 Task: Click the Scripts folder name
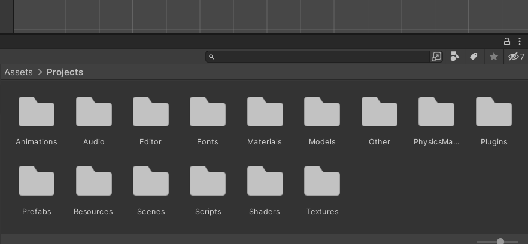coord(208,212)
